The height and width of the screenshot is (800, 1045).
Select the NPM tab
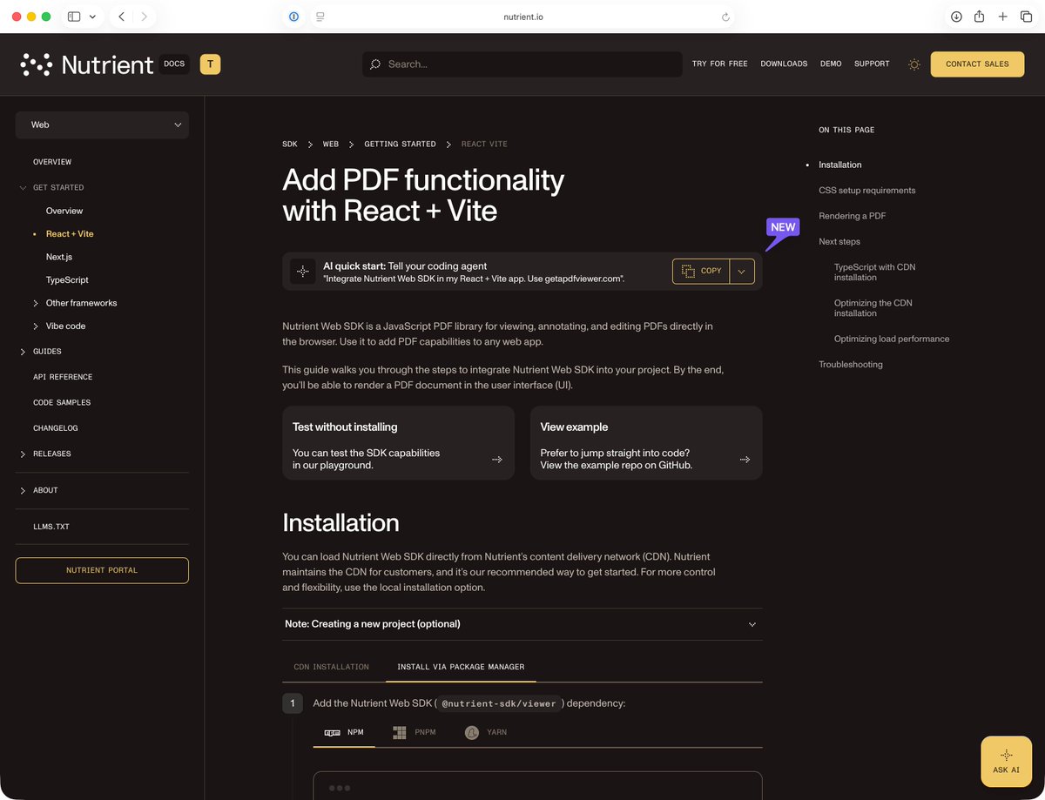click(344, 733)
